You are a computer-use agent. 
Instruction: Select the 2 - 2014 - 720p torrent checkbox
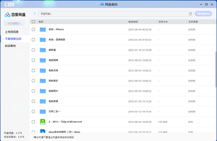(33, 121)
